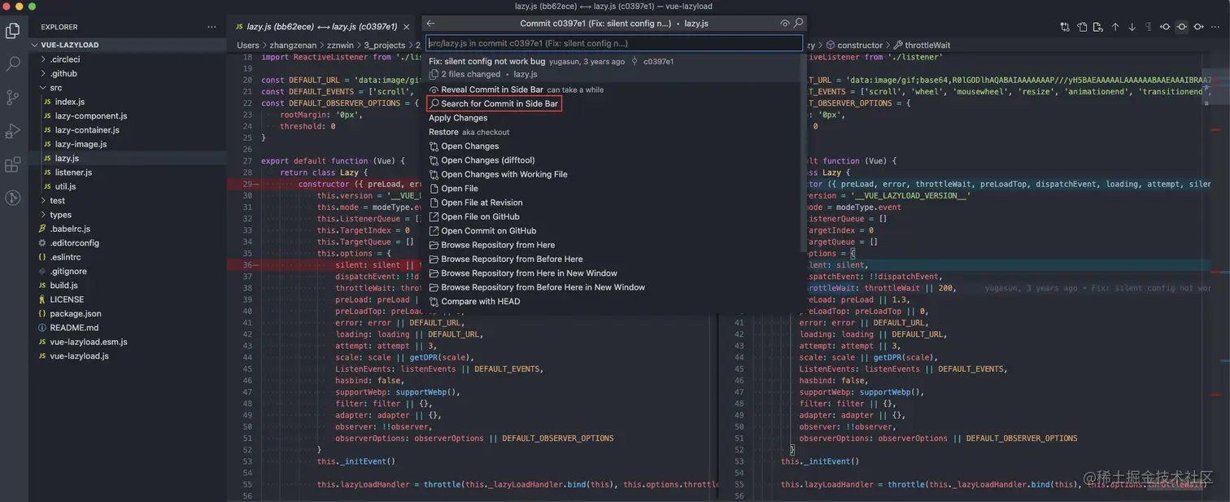Go to previous change with up arrow

1115,27
